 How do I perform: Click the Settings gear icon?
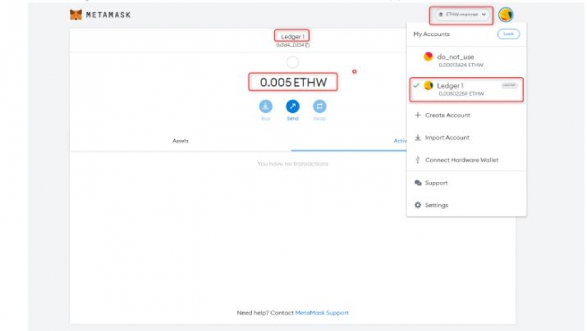pyautogui.click(x=418, y=205)
